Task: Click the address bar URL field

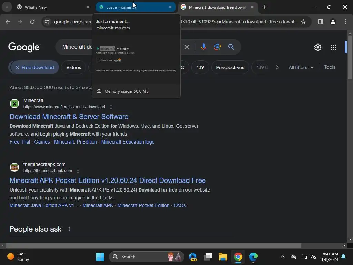Action: (x=177, y=22)
